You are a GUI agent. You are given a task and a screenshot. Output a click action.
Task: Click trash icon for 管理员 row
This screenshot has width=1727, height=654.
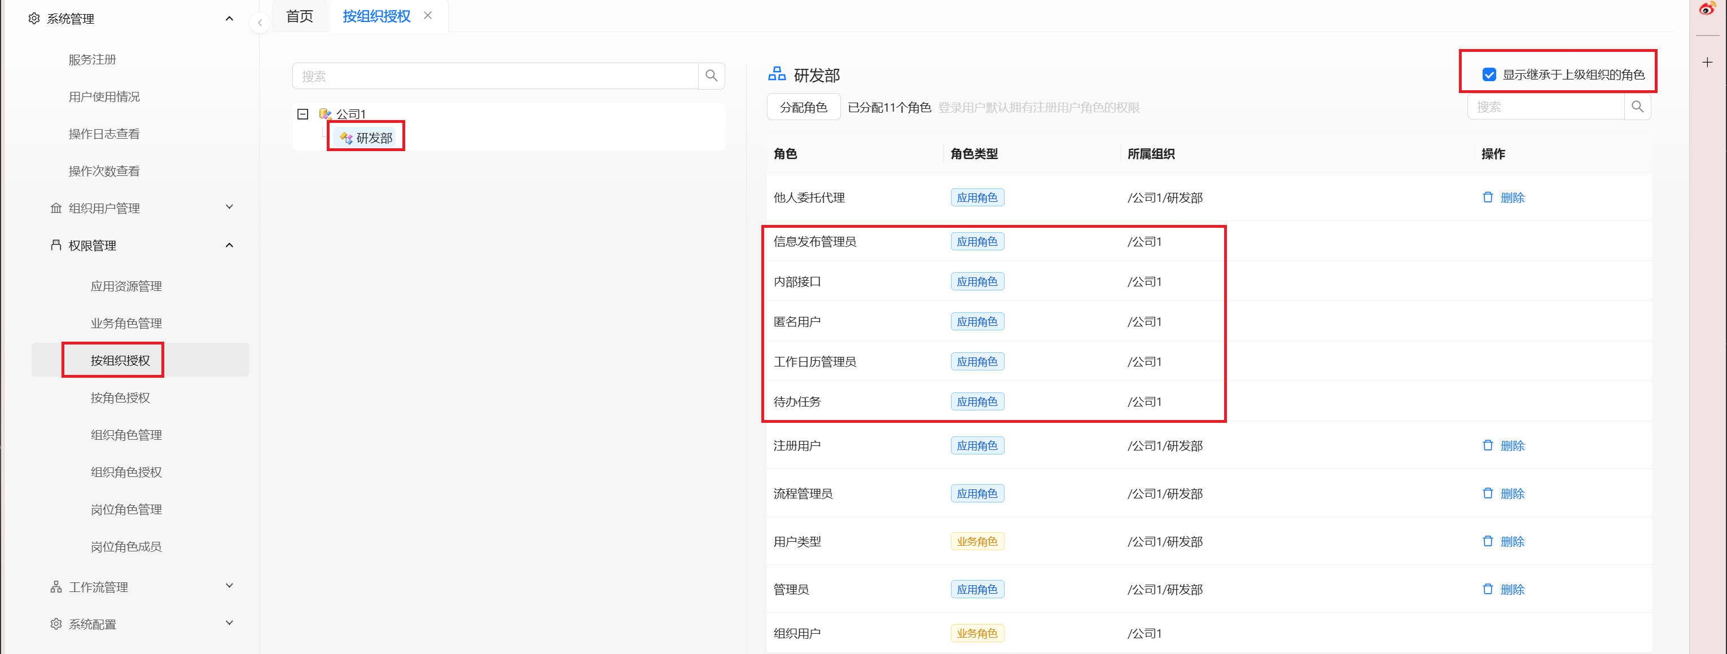1488,589
